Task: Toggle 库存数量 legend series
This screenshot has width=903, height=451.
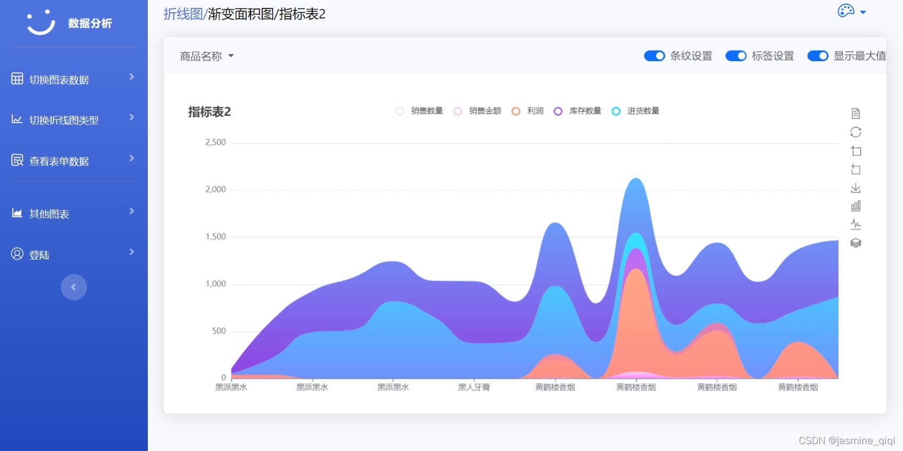Action: [578, 111]
